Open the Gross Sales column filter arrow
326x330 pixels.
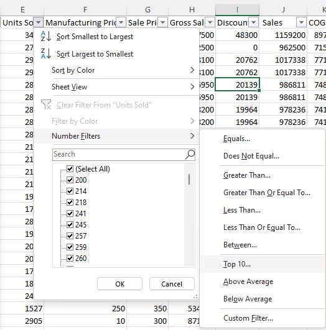click(x=210, y=22)
